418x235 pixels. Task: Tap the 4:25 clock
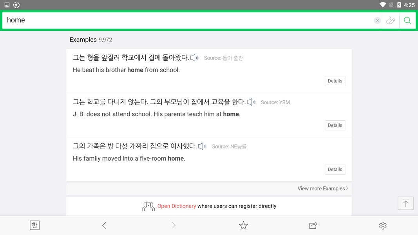[409, 5]
